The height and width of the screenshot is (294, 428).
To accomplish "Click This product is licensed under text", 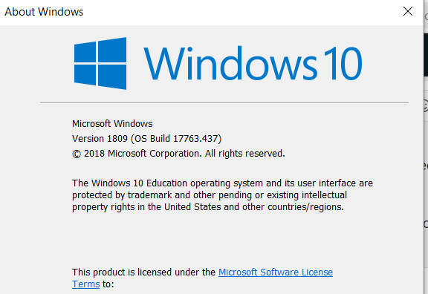I will [144, 272].
